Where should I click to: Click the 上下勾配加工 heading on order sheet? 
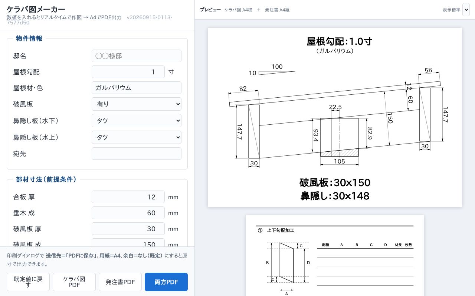click(281, 231)
